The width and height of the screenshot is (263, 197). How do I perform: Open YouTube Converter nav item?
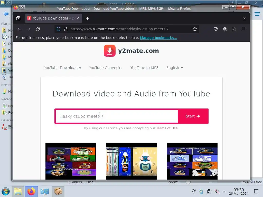point(106,68)
